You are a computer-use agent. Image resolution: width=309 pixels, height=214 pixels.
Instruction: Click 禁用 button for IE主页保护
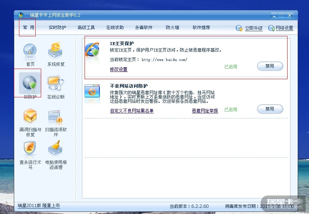270,66
